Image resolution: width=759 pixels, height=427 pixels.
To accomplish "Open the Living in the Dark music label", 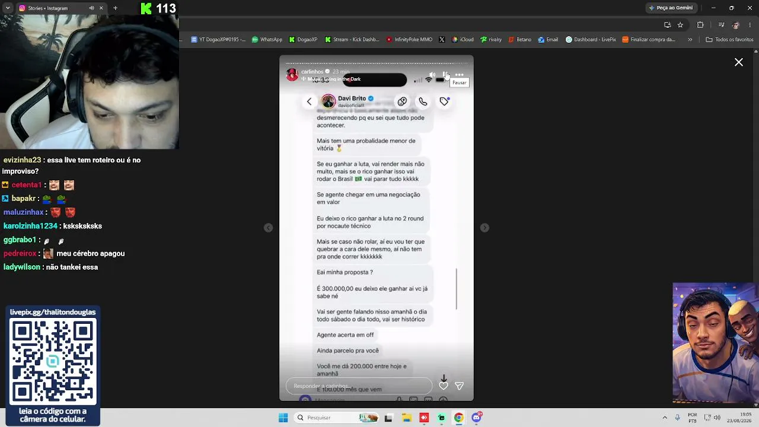I will (x=333, y=79).
